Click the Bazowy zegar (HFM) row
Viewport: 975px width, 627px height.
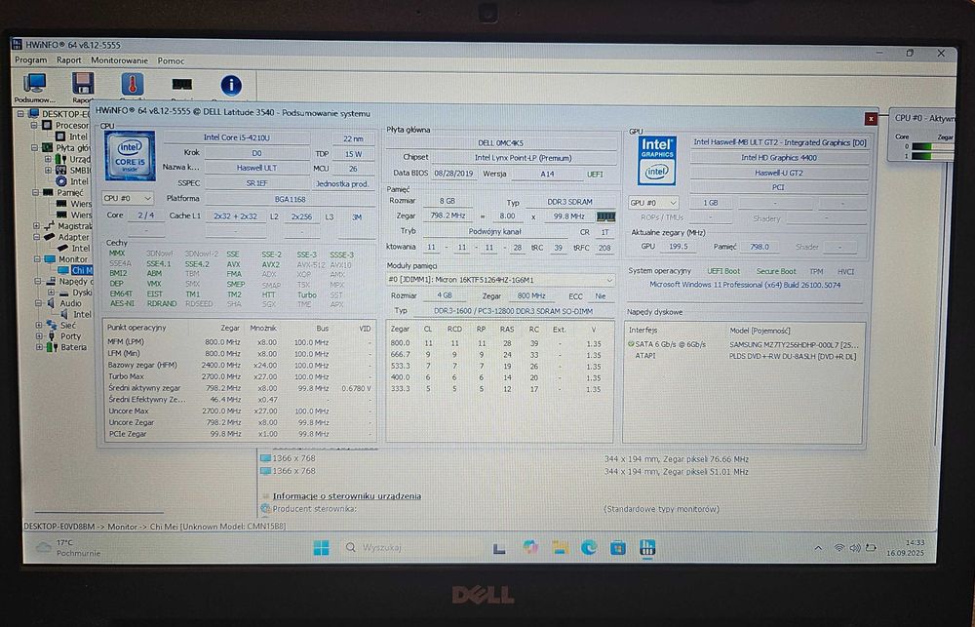240,365
